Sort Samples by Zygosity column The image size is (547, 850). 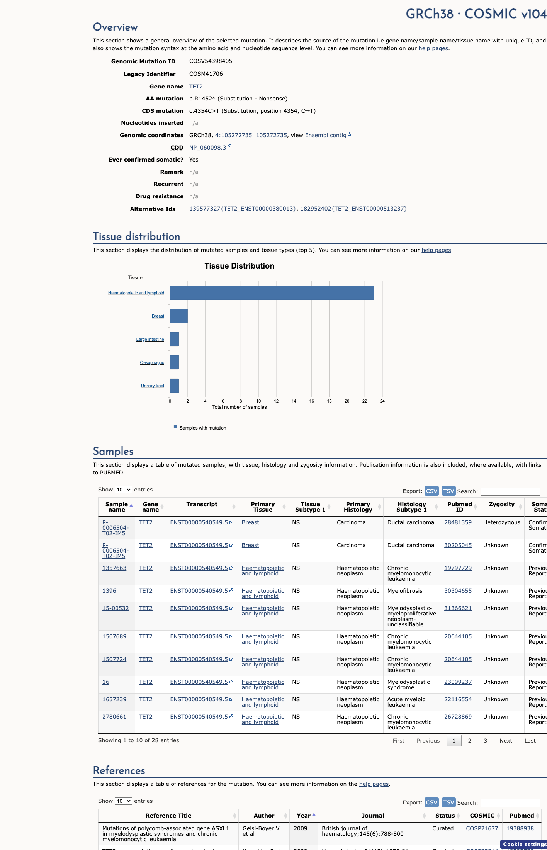(501, 507)
